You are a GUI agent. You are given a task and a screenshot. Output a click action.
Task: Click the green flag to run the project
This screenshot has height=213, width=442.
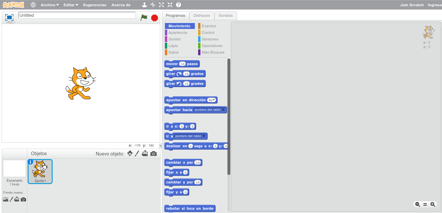click(x=144, y=18)
